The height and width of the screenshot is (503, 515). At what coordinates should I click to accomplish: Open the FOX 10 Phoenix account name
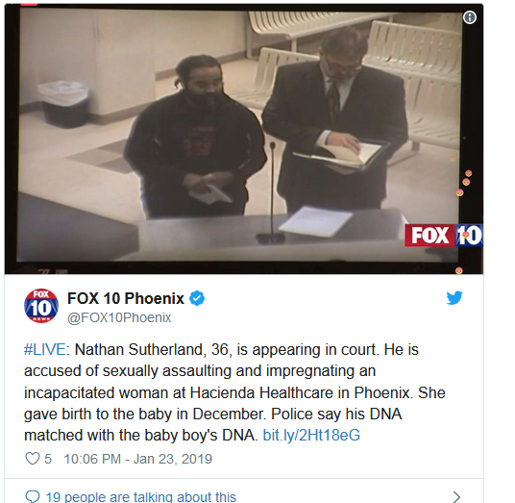coord(126,298)
